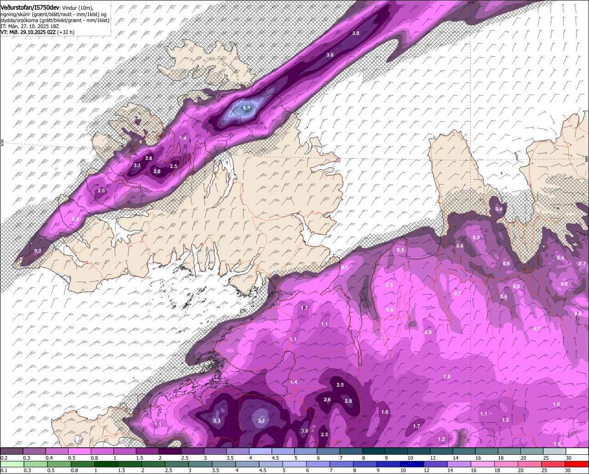The height and width of the screenshot is (474, 589).
Task: Click the 2.6 precipitation value label
Action: point(327,399)
